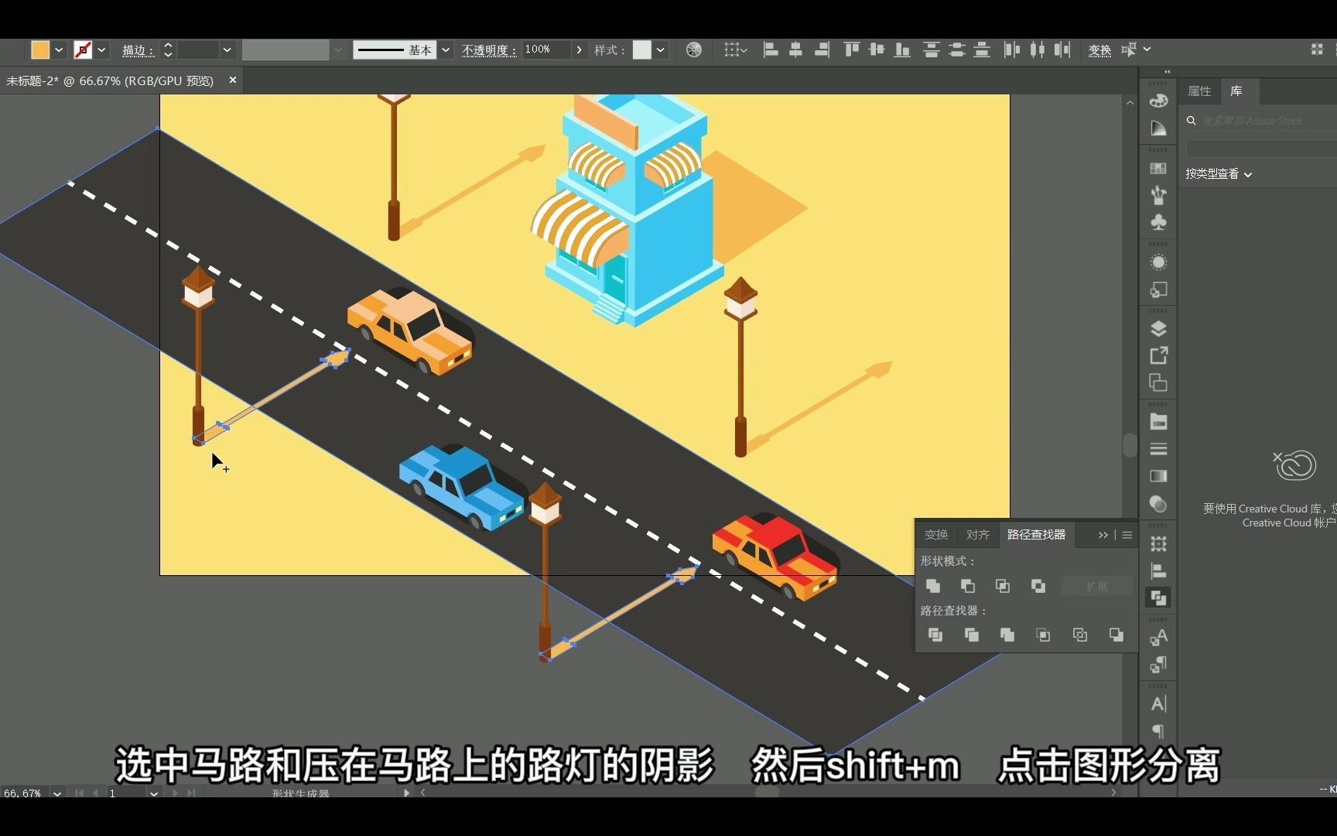Image resolution: width=1337 pixels, height=836 pixels.
Task: Open the graphic style 样式 dropdown
Action: [x=660, y=50]
